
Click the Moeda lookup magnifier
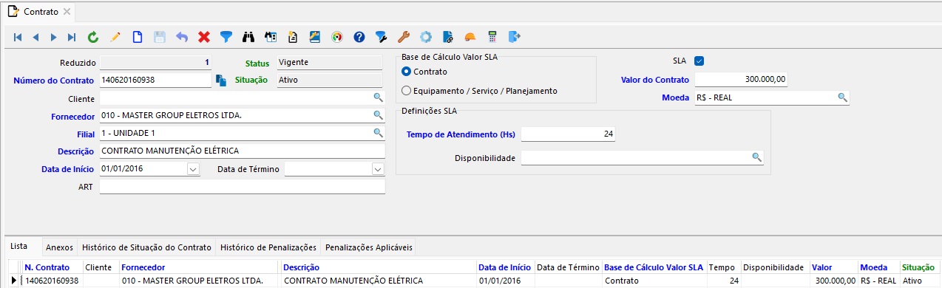841,97
